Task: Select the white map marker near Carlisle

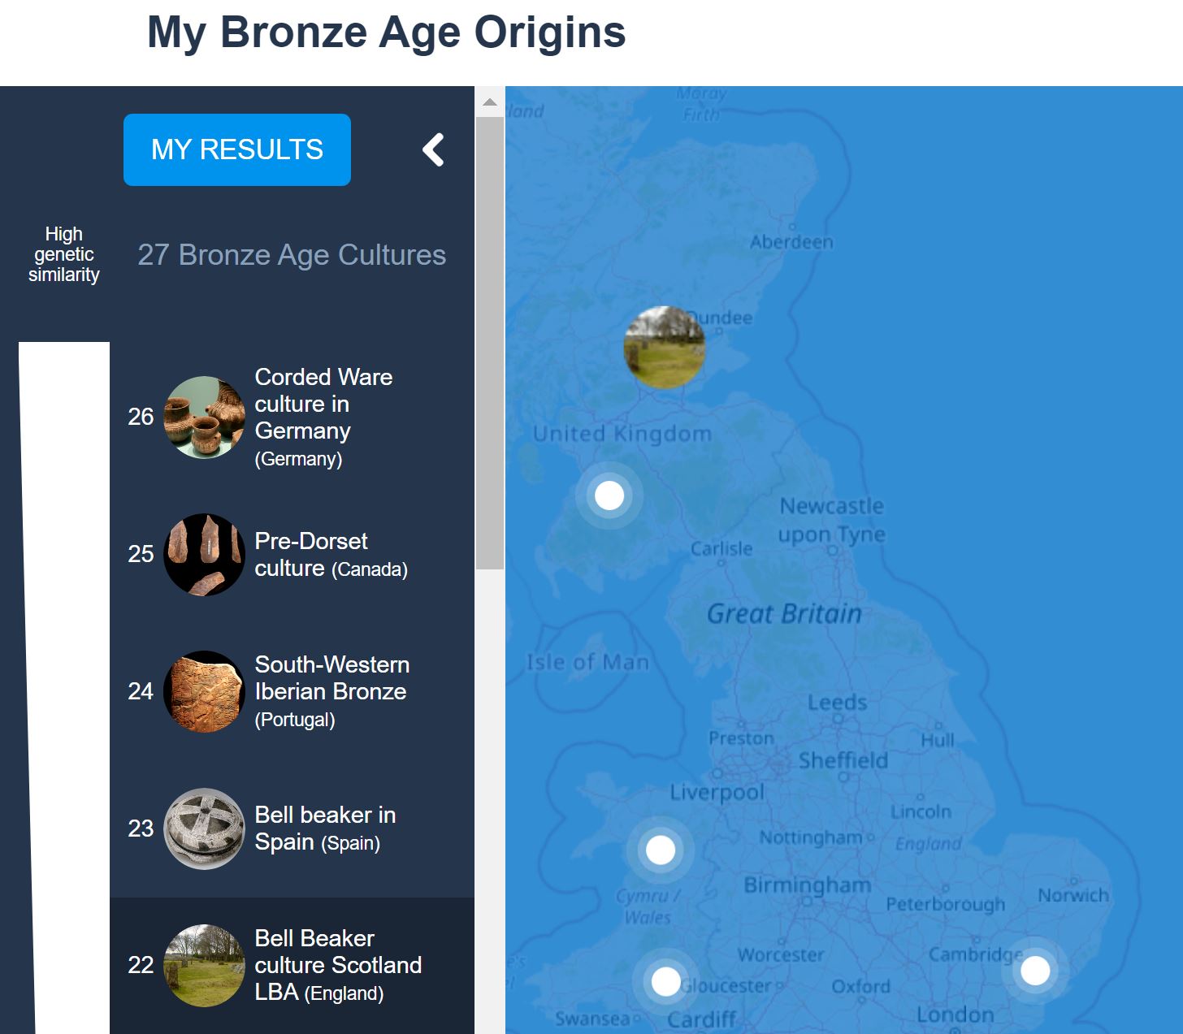Action: pyautogui.click(x=609, y=495)
